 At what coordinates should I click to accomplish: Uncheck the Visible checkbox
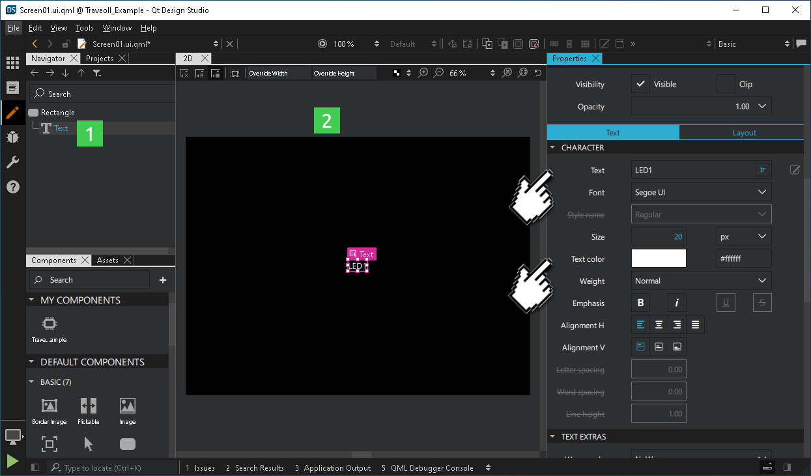click(640, 83)
